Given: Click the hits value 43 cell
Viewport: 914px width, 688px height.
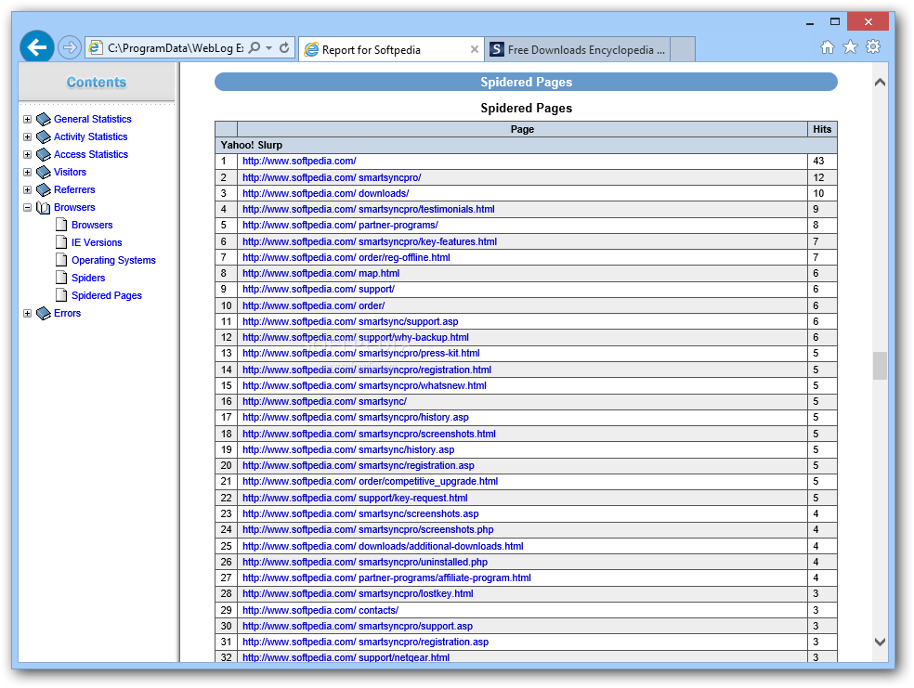Looking at the screenshot, I should click(822, 161).
